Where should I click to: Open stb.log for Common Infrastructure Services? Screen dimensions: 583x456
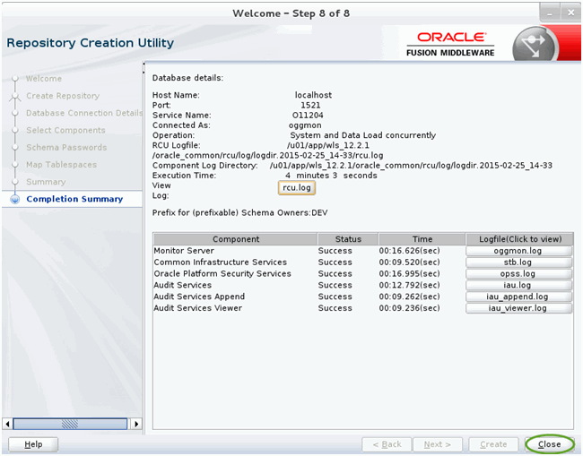(518, 262)
